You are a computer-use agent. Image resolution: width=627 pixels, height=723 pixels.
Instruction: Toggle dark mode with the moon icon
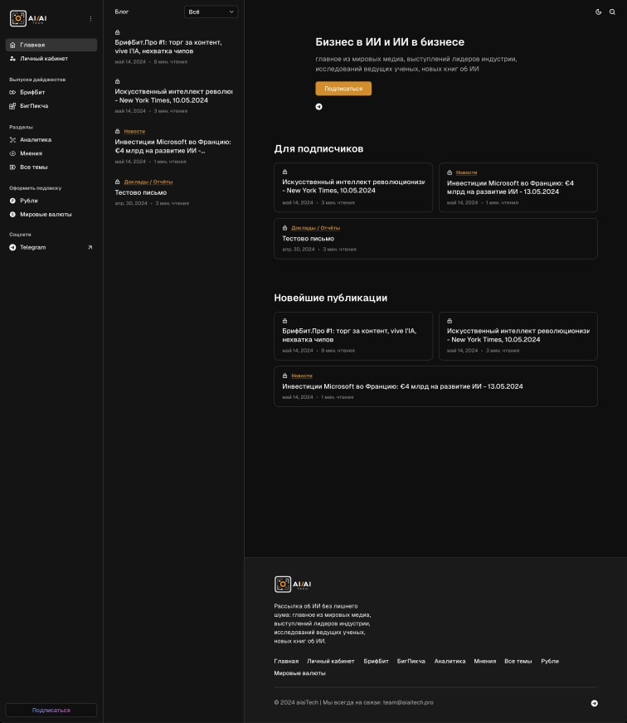[x=599, y=12]
